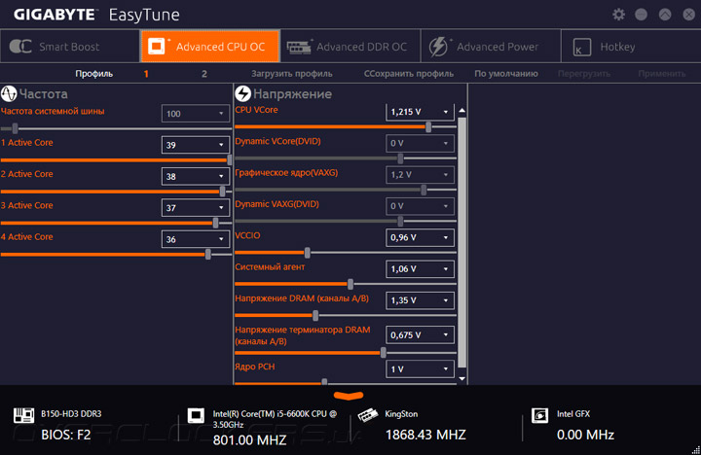701x455 pixels.
Task: Open the CPU VCore 1,215 V dropdown
Action: [420, 112]
